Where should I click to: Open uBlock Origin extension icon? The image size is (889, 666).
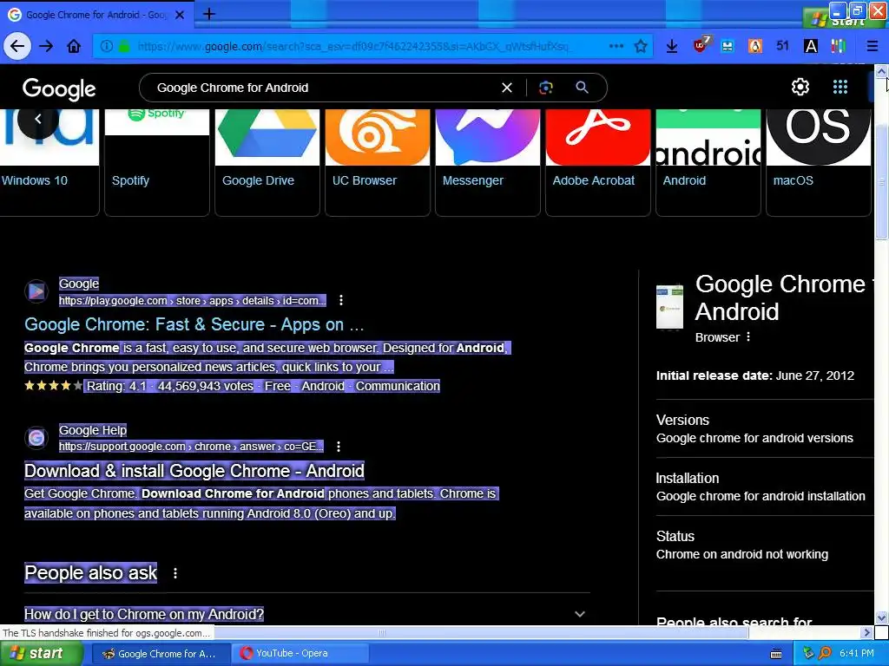point(701,45)
